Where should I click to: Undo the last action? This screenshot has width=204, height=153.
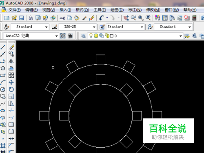(x=102, y=18)
